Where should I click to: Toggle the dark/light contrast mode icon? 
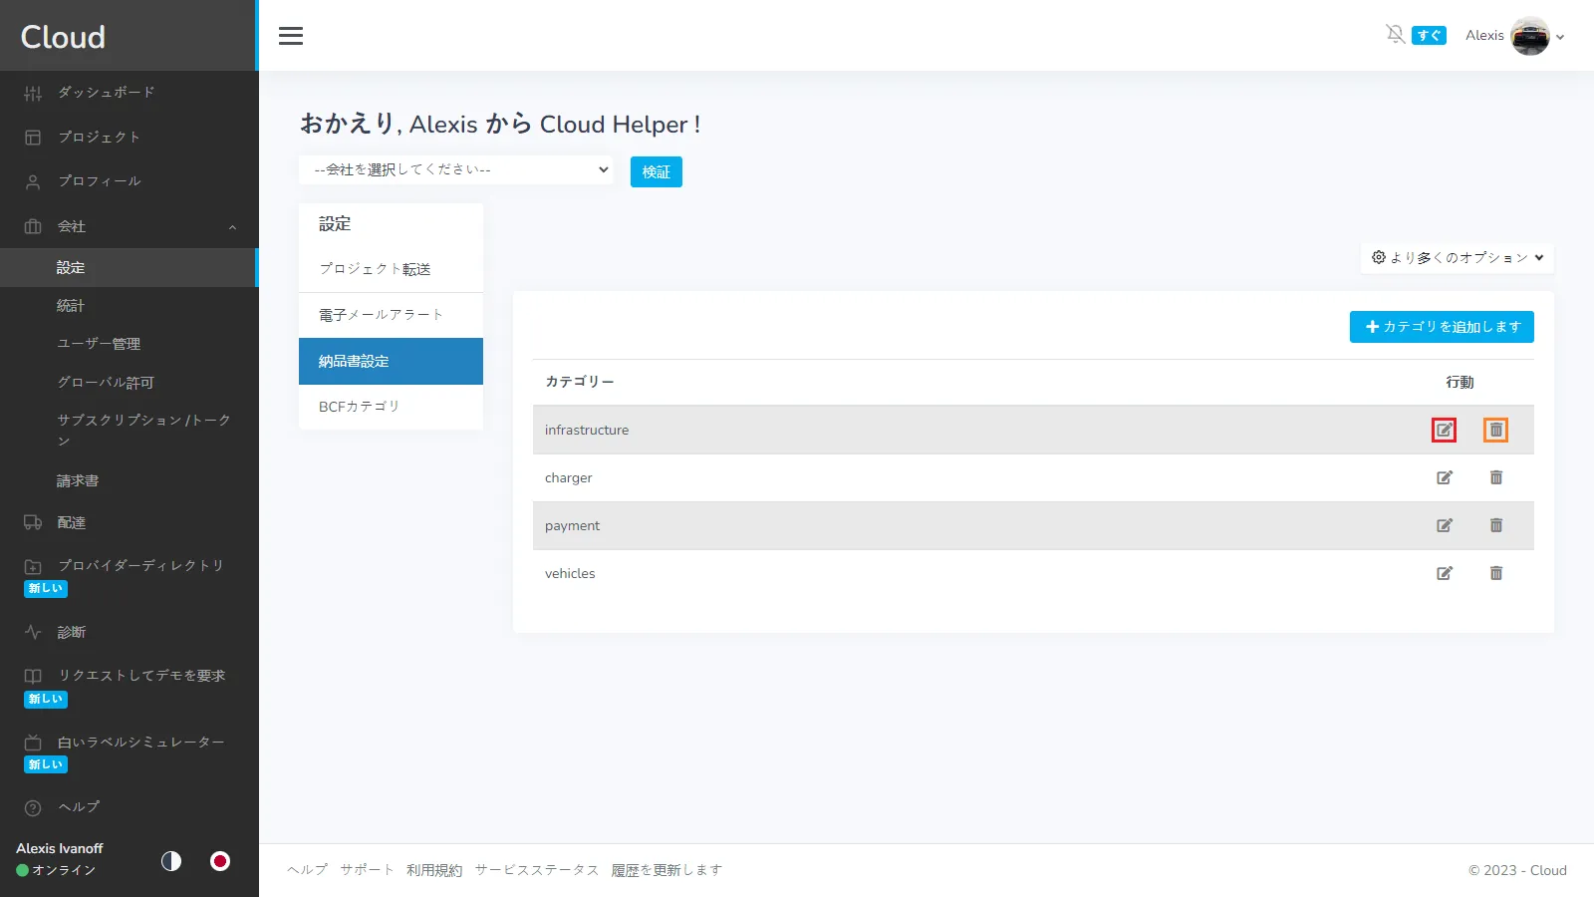pos(171,861)
